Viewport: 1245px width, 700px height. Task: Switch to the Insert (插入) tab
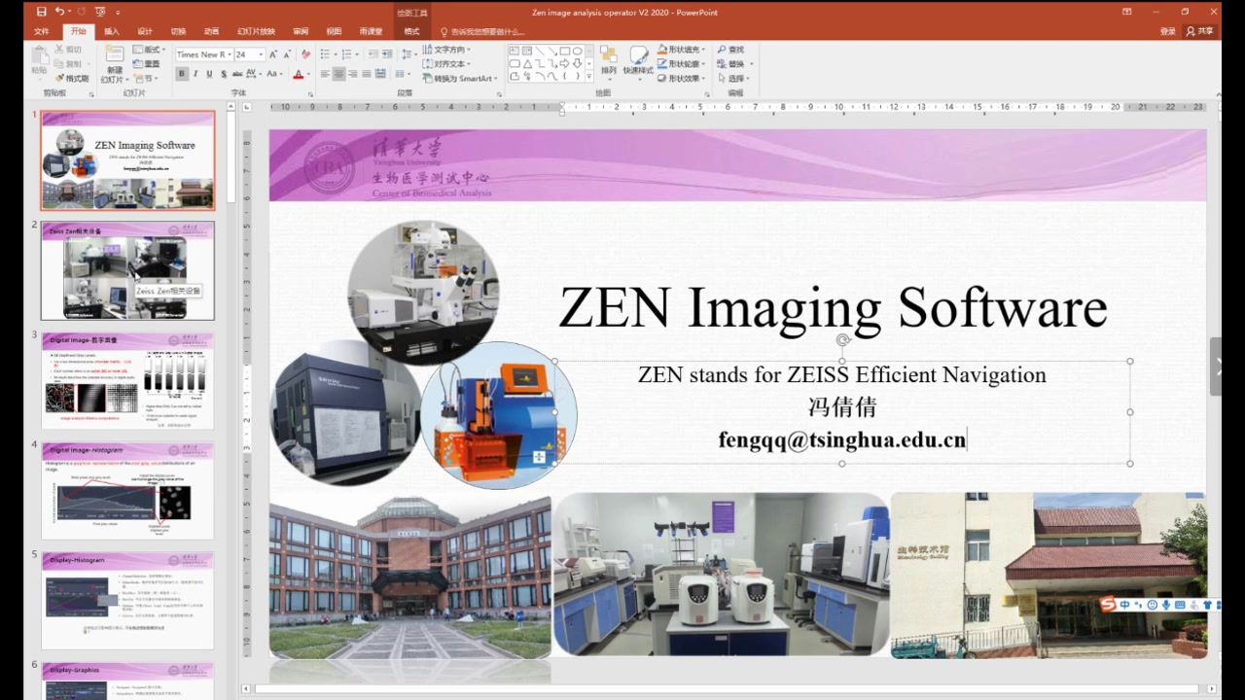click(112, 31)
